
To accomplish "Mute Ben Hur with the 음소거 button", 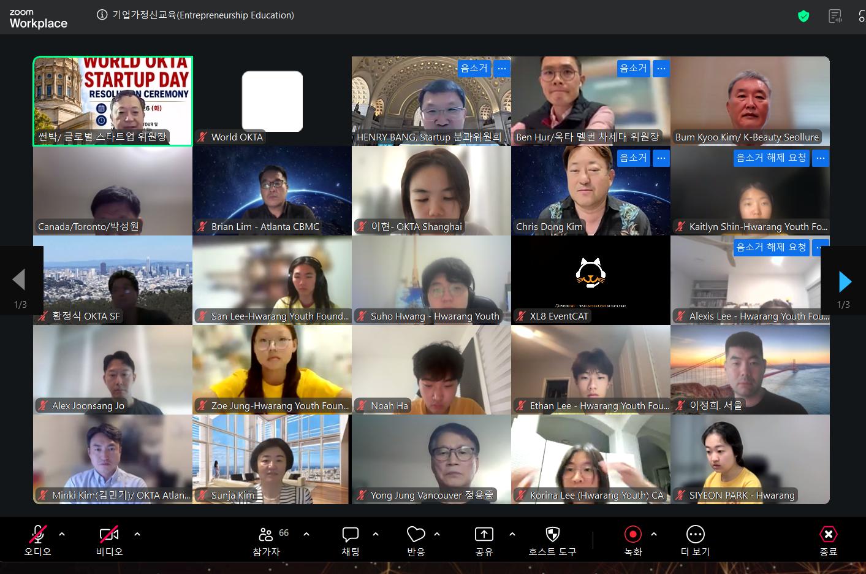I will coord(634,68).
